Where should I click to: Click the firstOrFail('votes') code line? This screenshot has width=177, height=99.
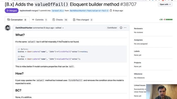click(x=53, y=52)
